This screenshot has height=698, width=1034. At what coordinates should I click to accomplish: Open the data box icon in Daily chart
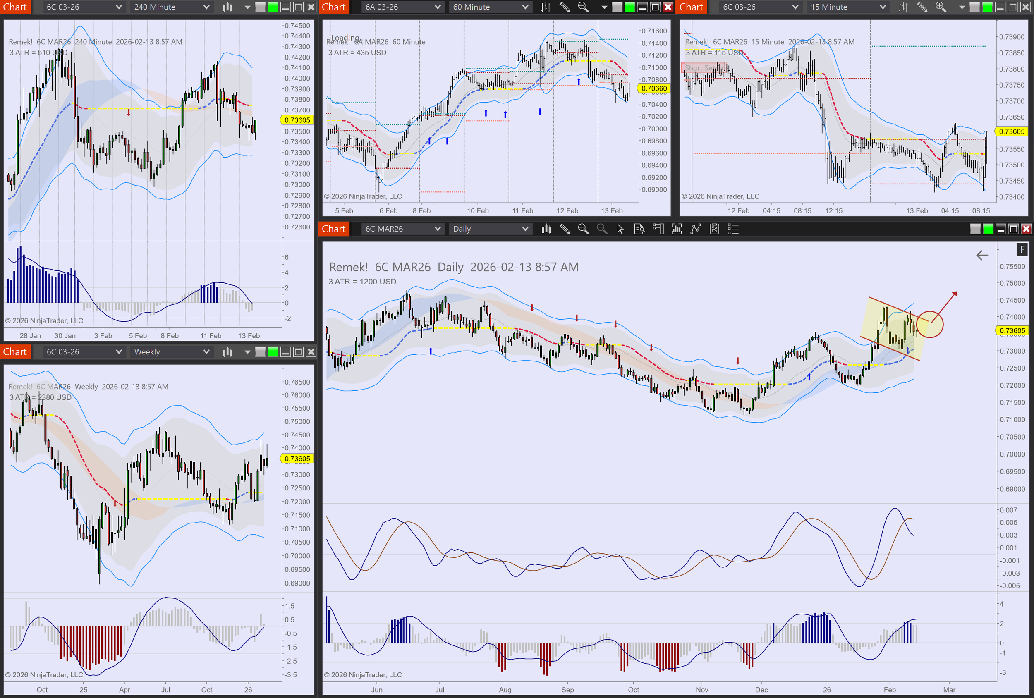639,229
